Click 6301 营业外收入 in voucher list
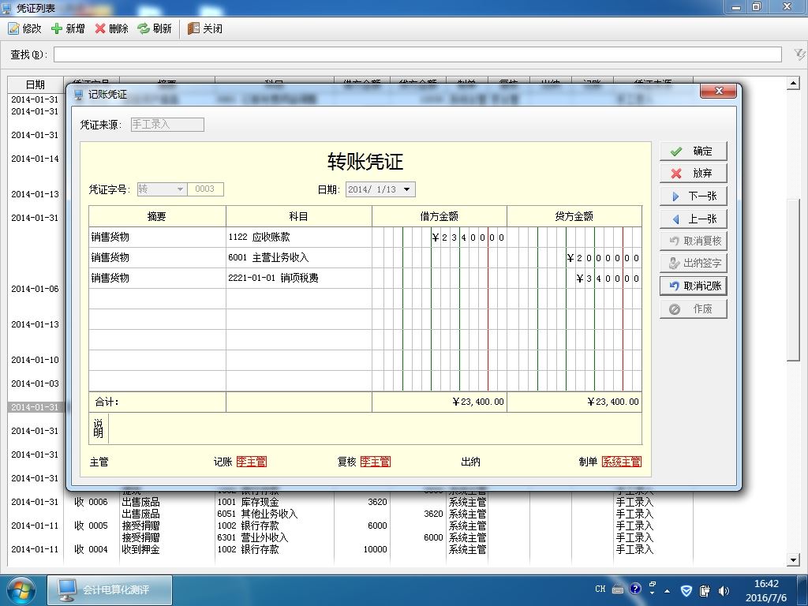Screen dimensions: 808x606 tap(252, 537)
